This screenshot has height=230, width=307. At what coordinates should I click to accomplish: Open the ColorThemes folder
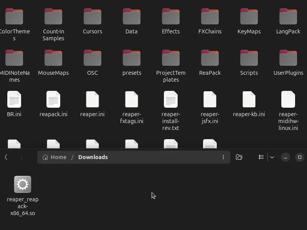click(14, 16)
